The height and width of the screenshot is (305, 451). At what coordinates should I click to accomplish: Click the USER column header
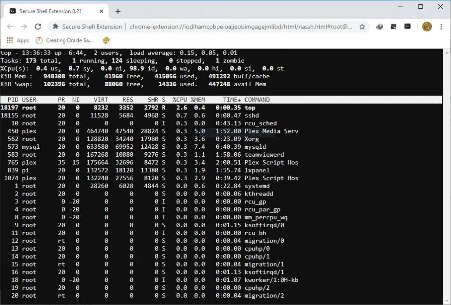click(29, 100)
